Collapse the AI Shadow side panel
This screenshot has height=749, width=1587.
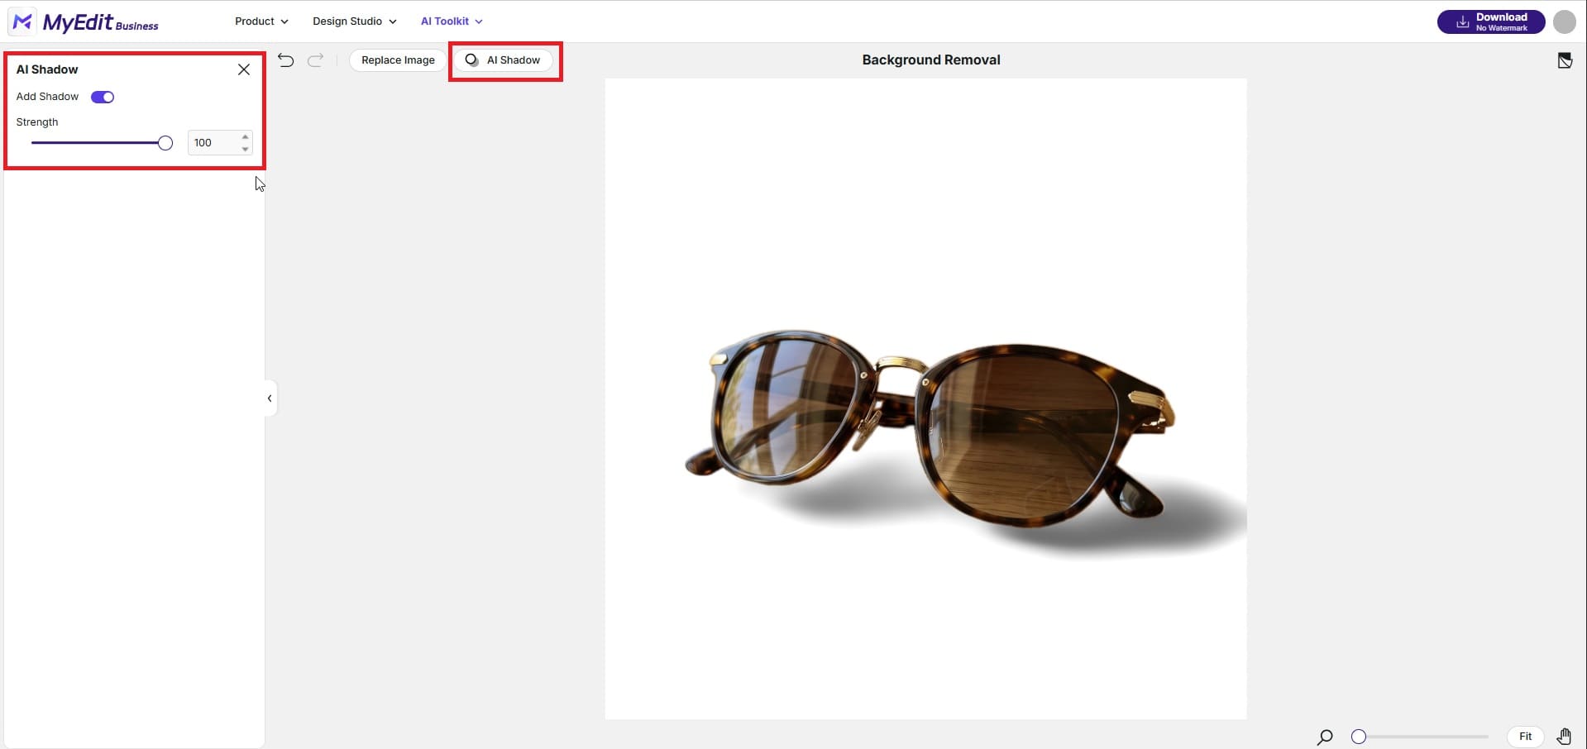click(270, 398)
